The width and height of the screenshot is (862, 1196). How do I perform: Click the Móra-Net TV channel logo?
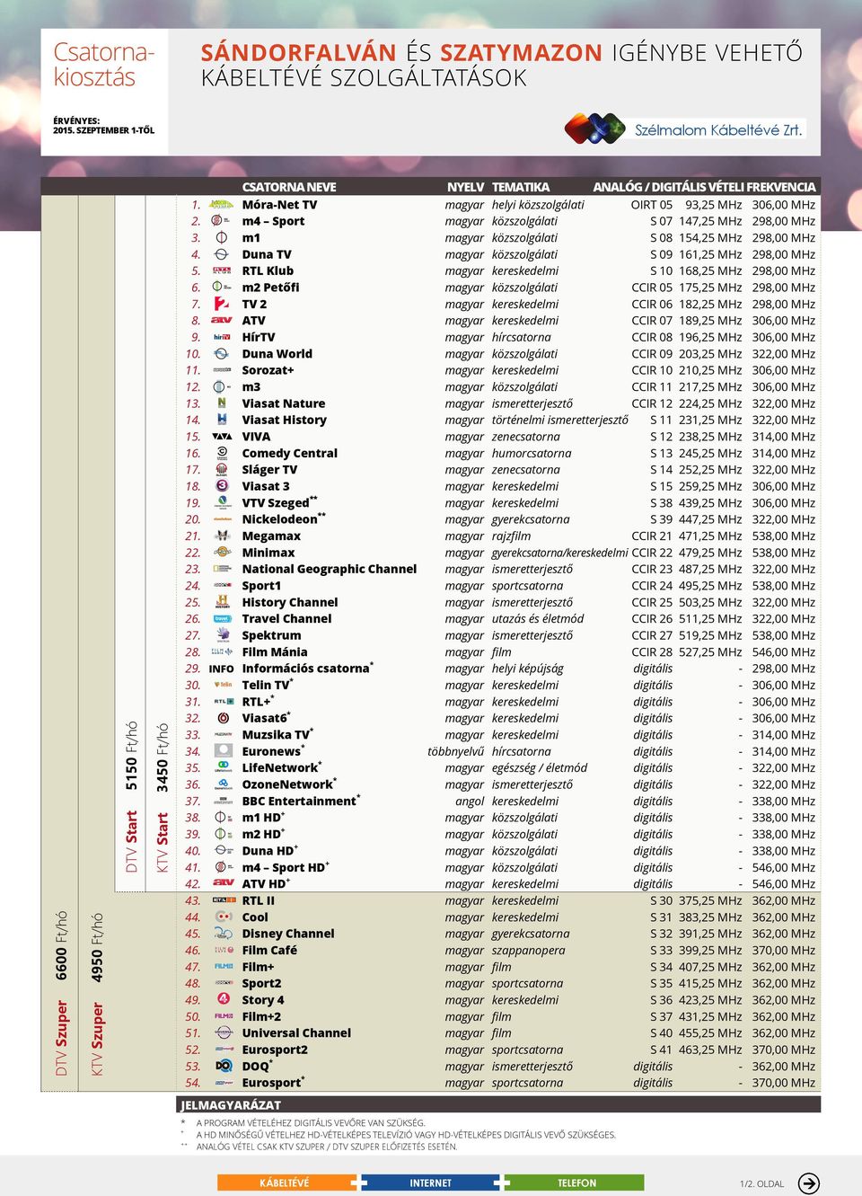point(221,205)
